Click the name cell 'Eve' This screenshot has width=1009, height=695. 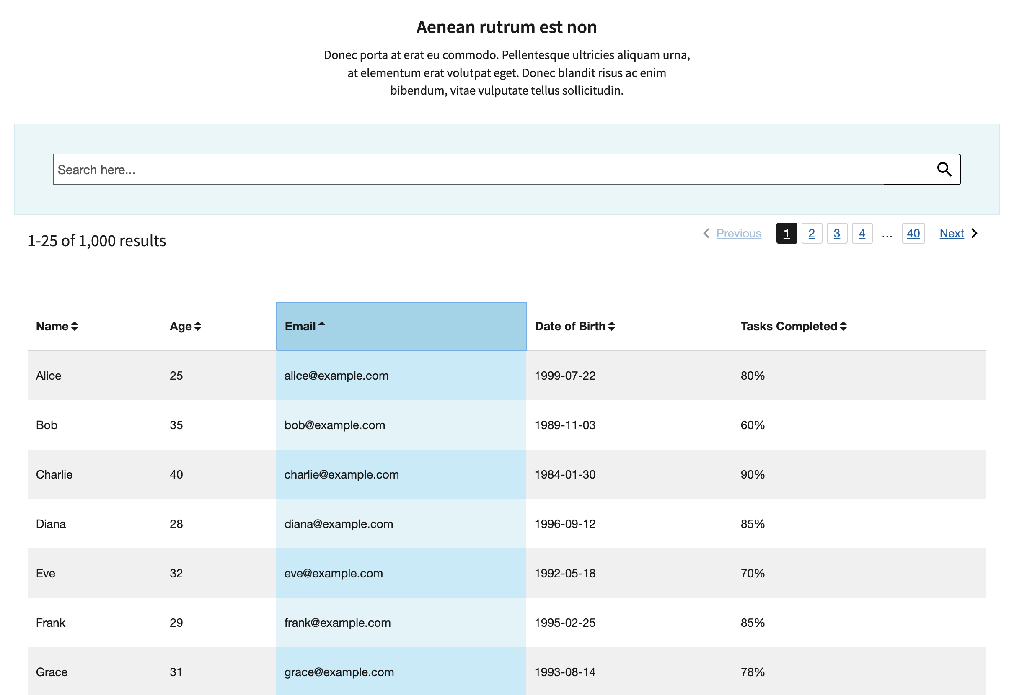tap(45, 573)
